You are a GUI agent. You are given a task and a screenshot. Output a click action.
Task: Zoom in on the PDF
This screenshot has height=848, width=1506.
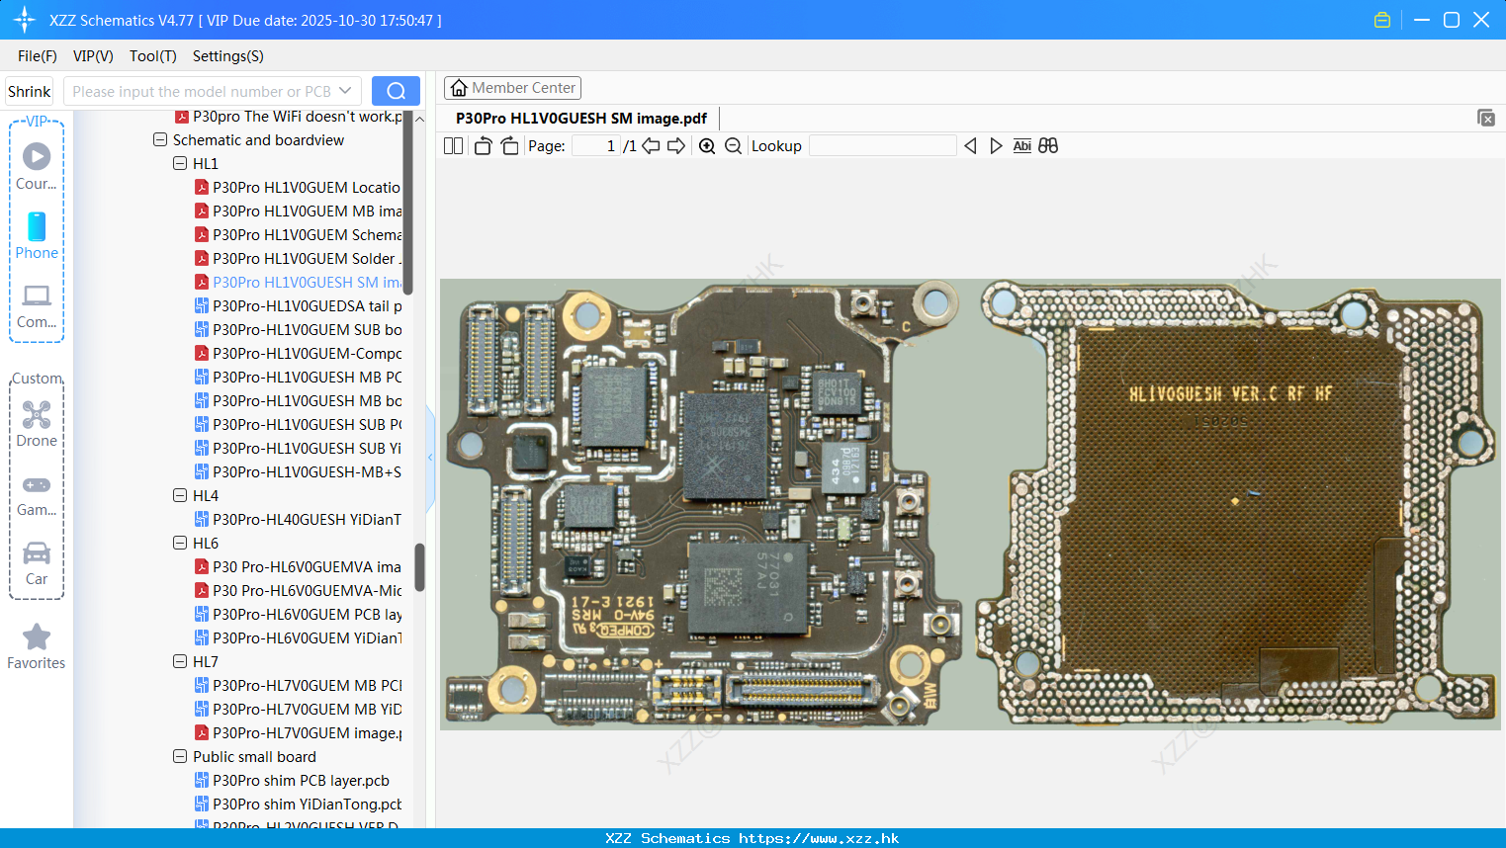click(x=707, y=146)
